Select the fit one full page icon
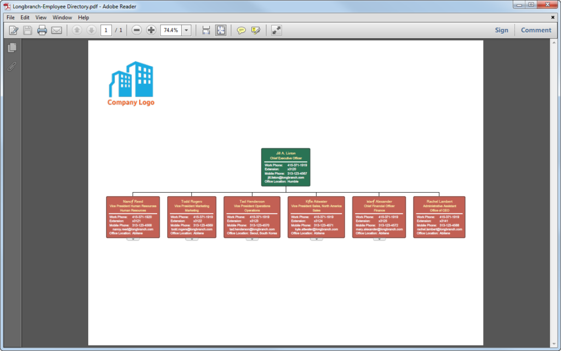 coord(221,30)
